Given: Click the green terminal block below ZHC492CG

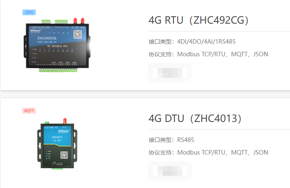Looking at the screenshot, I should click(58, 70).
